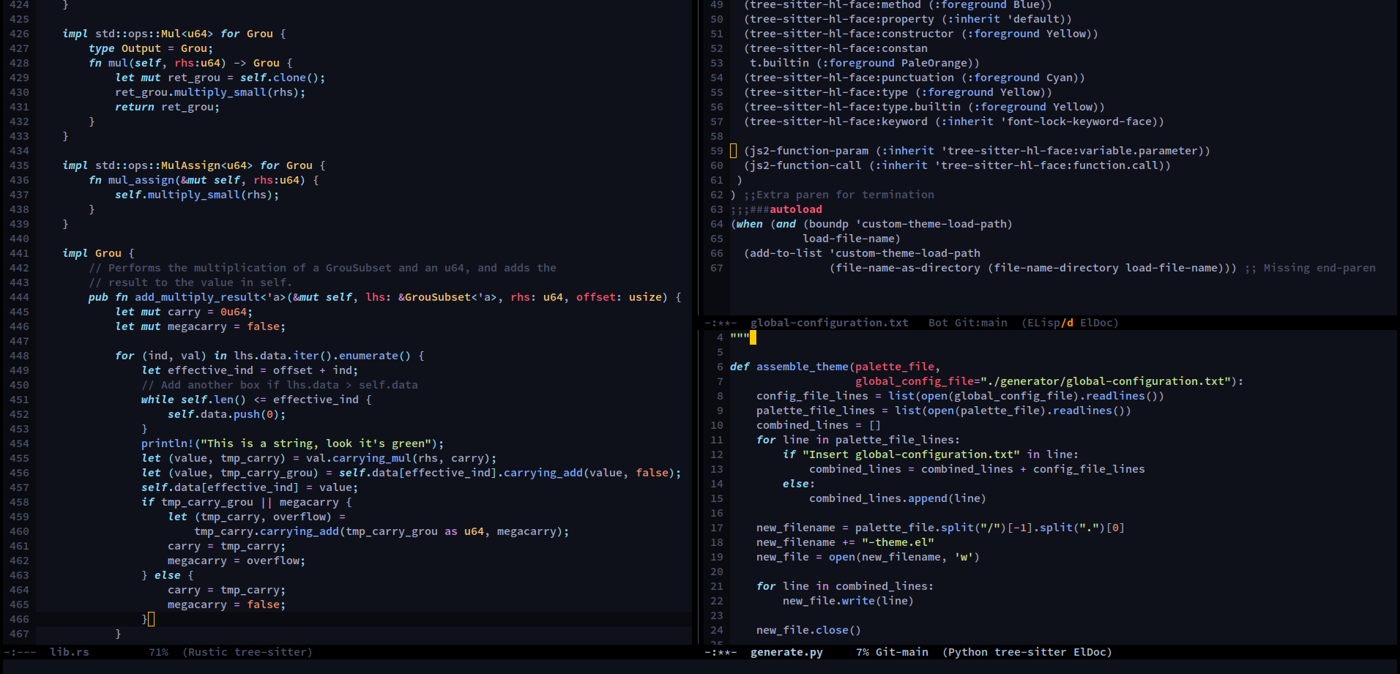Viewport: 1400px width, 674px height.
Task: Click the Bot position indicator in mode line
Action: click(x=938, y=323)
